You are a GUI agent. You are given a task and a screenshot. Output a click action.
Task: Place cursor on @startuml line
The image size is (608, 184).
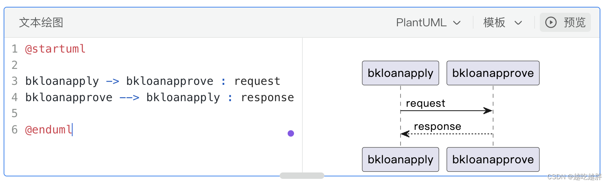pos(55,49)
